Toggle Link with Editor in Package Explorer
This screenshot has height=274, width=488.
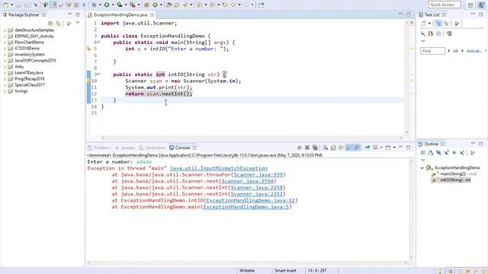click(x=58, y=24)
